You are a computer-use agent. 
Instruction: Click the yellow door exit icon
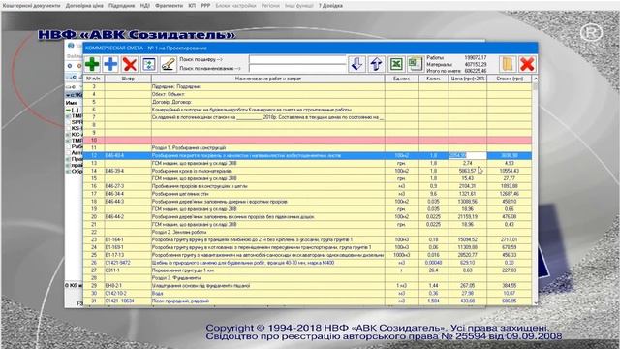tap(508, 64)
